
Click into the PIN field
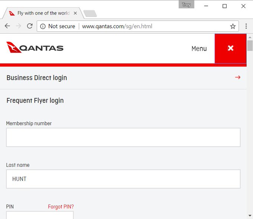40,215
